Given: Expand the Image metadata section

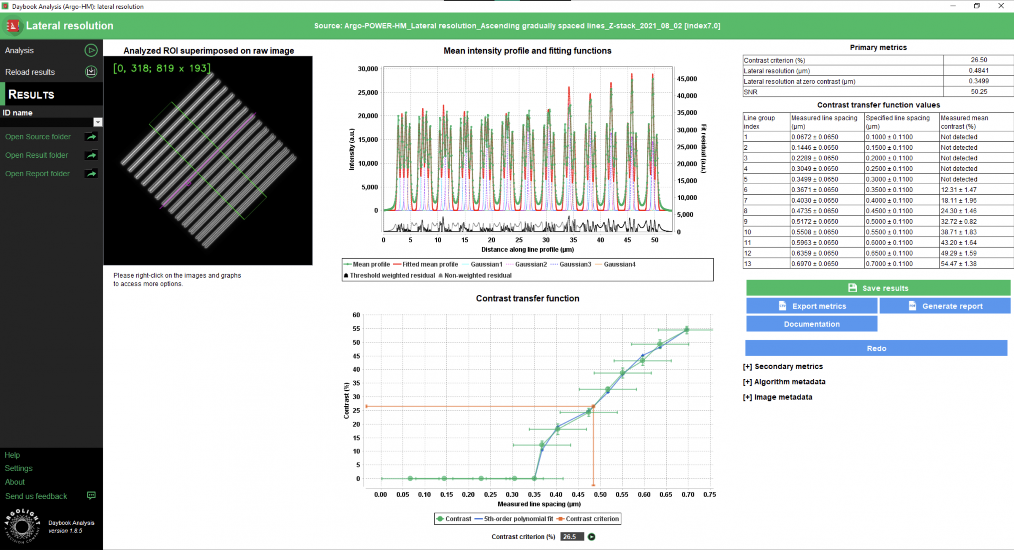Looking at the screenshot, I should (777, 397).
